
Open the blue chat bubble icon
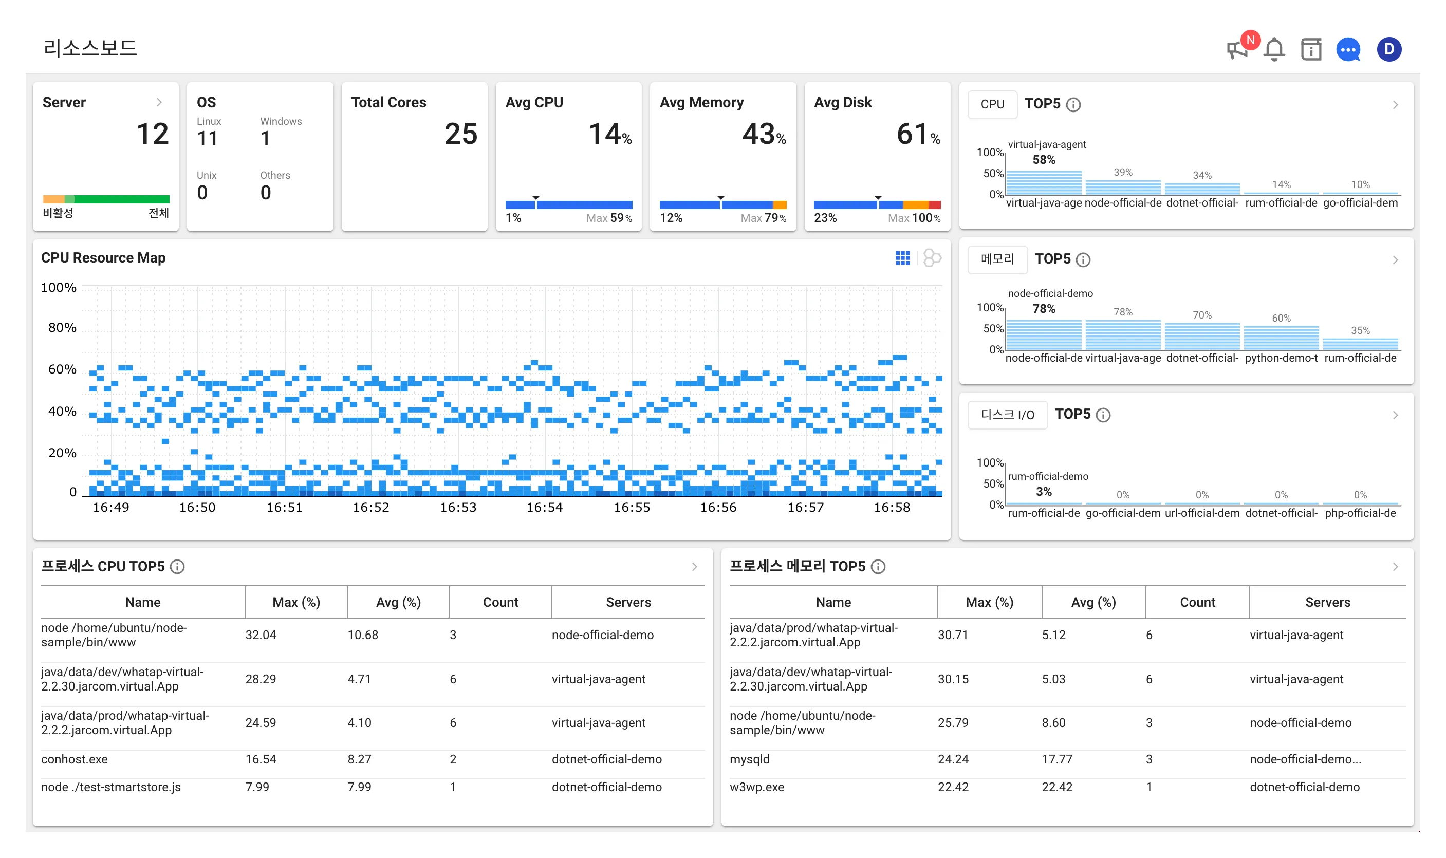1348,49
